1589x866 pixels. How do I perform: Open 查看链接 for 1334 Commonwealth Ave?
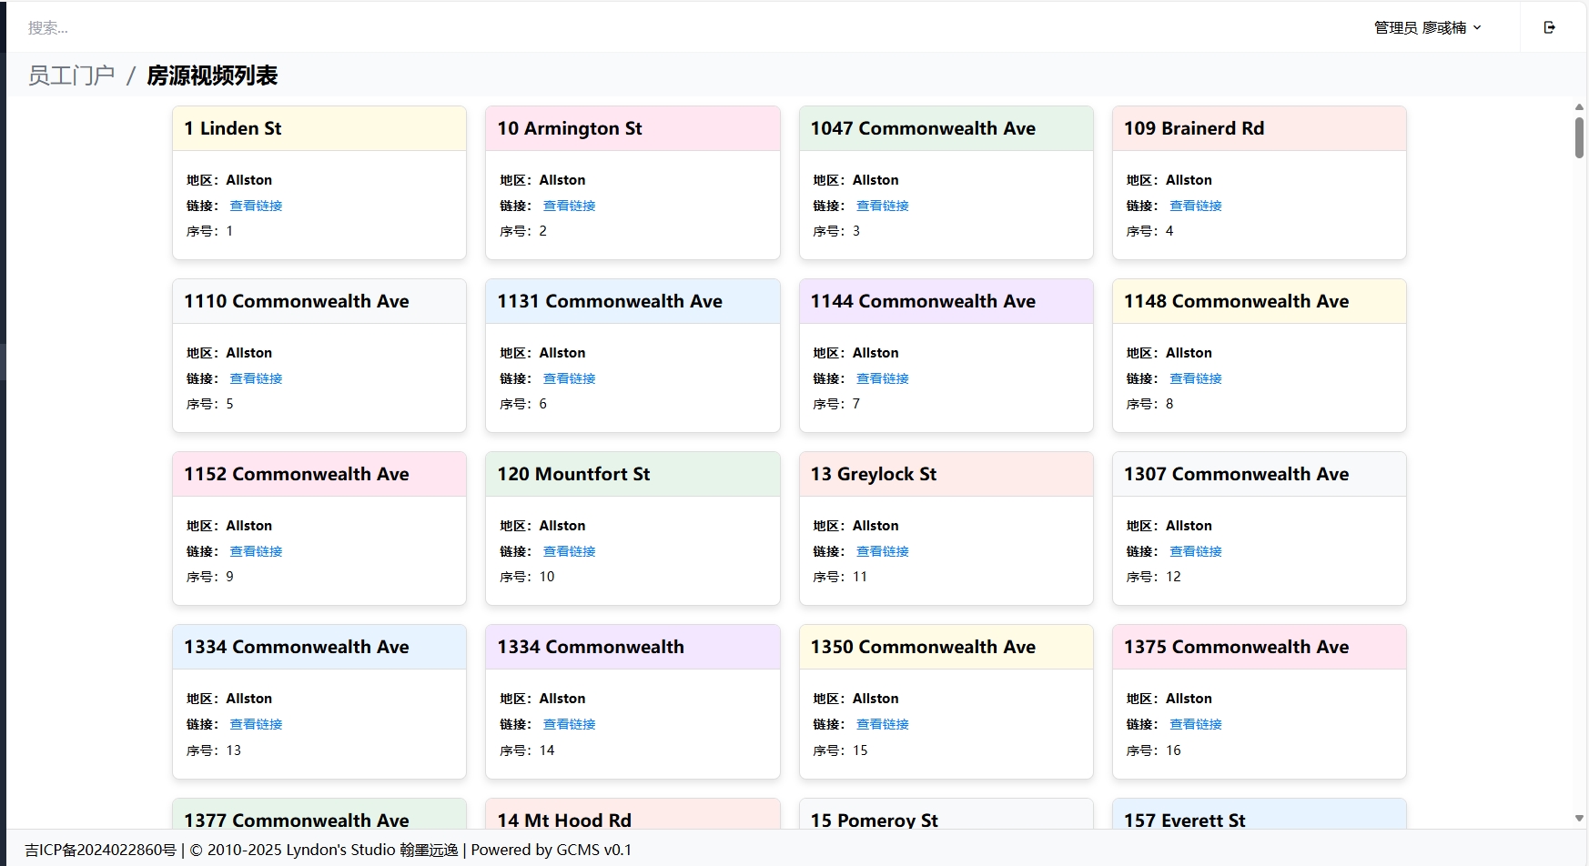[x=256, y=724]
